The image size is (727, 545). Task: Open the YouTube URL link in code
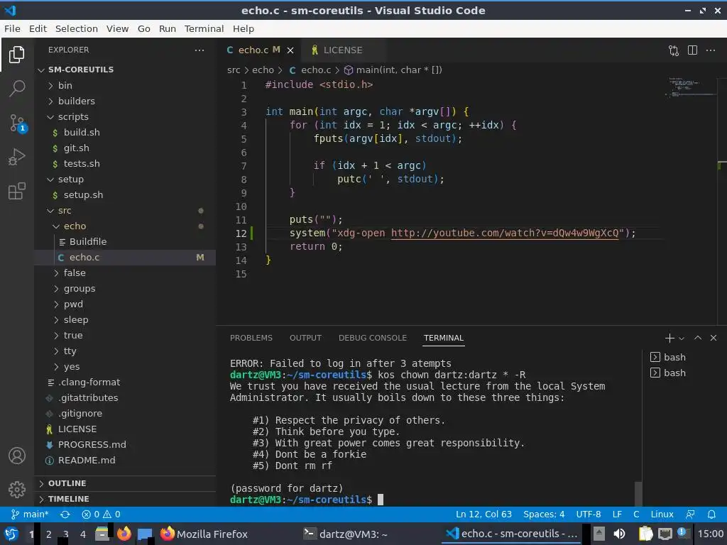click(505, 233)
